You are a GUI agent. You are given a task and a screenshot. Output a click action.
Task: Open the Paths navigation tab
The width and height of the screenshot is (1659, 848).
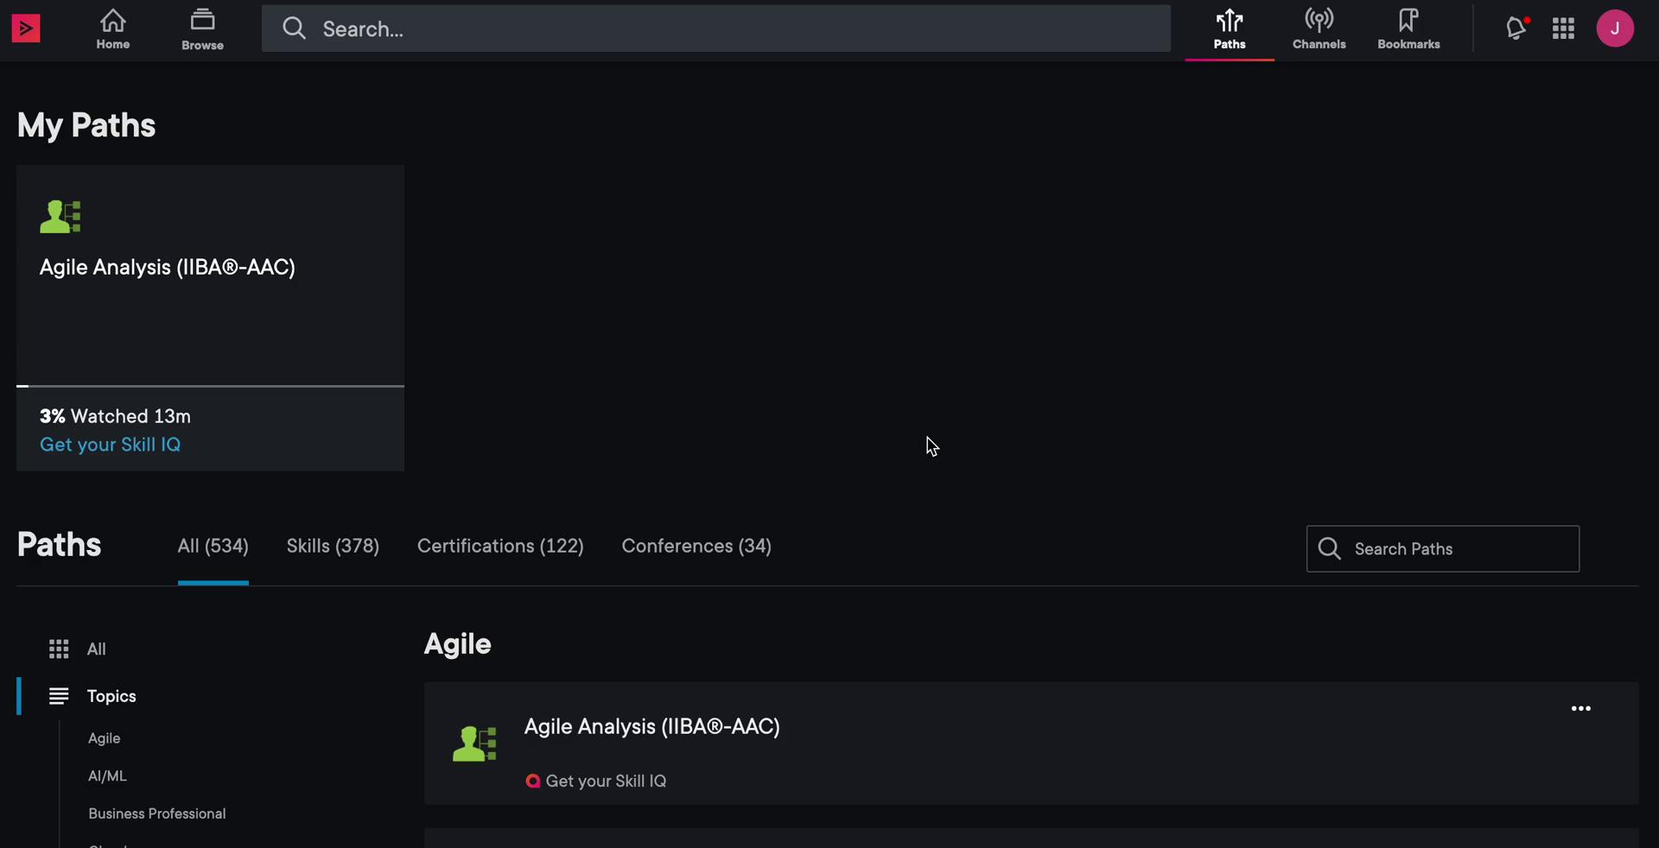tap(1230, 30)
